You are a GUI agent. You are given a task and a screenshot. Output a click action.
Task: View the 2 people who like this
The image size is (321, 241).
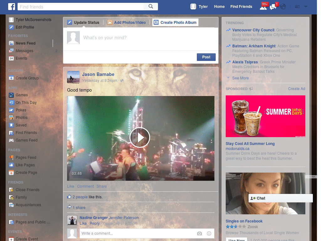[x=80, y=197]
